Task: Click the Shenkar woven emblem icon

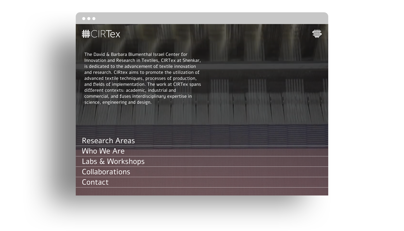Action: pos(317,34)
